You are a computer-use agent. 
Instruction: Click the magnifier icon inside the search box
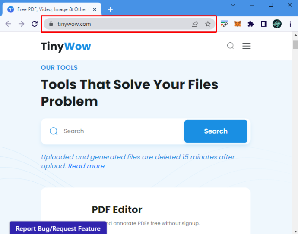coord(54,131)
